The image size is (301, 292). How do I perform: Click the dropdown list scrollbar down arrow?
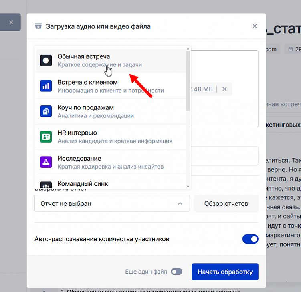tap(188, 186)
